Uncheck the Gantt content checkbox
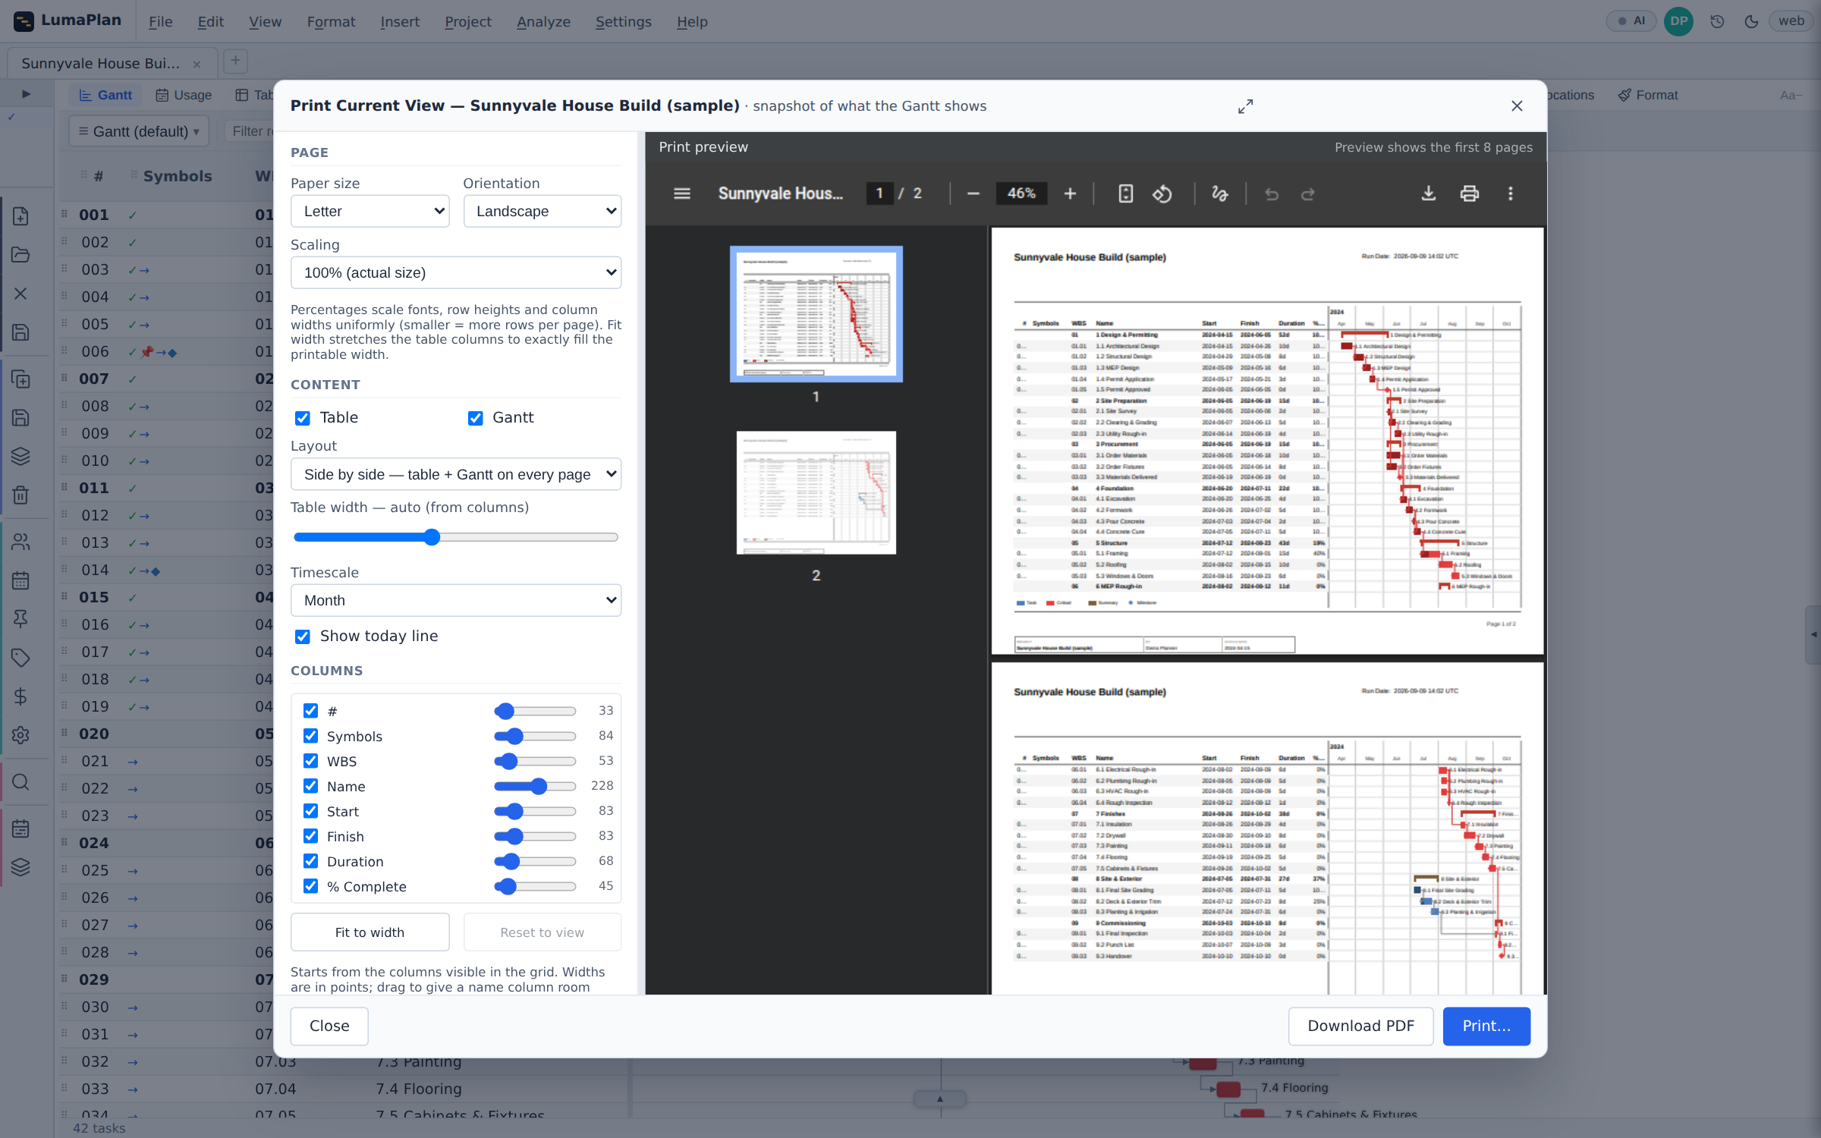Viewport: 1821px width, 1138px height. pyautogui.click(x=475, y=418)
